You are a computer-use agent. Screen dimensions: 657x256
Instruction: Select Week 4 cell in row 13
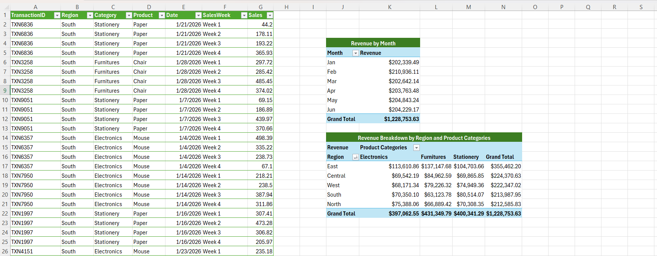225,128
